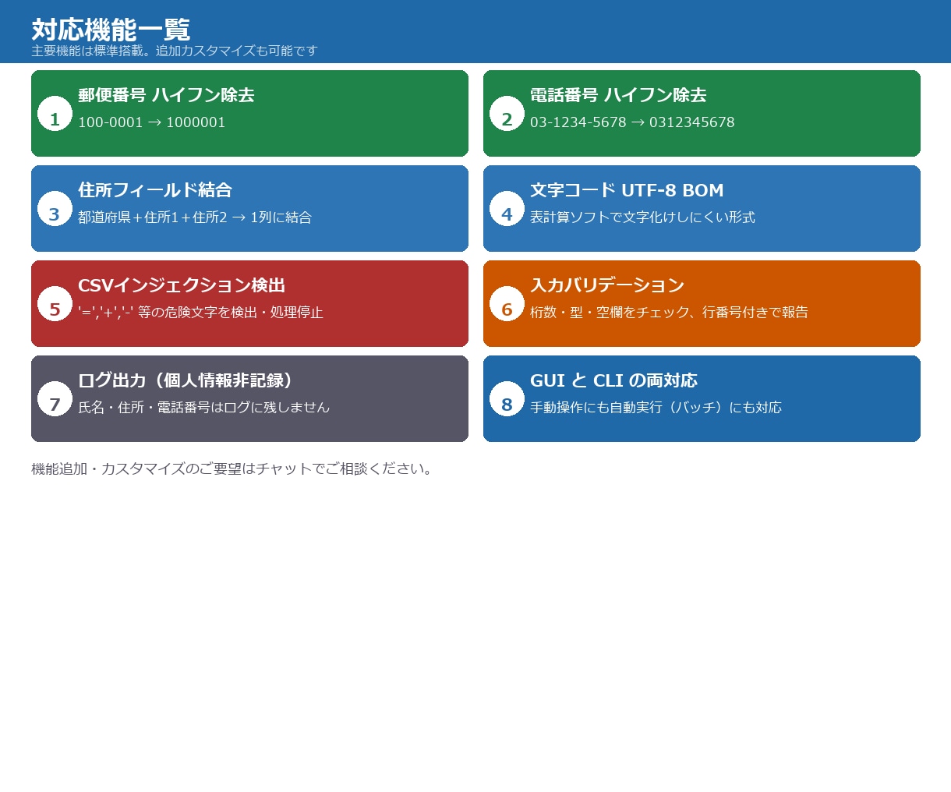Screen dimensions: 951x792
Task: Click the 氏名・住所・電話番号はログに残しません description
Action: pos(203,408)
